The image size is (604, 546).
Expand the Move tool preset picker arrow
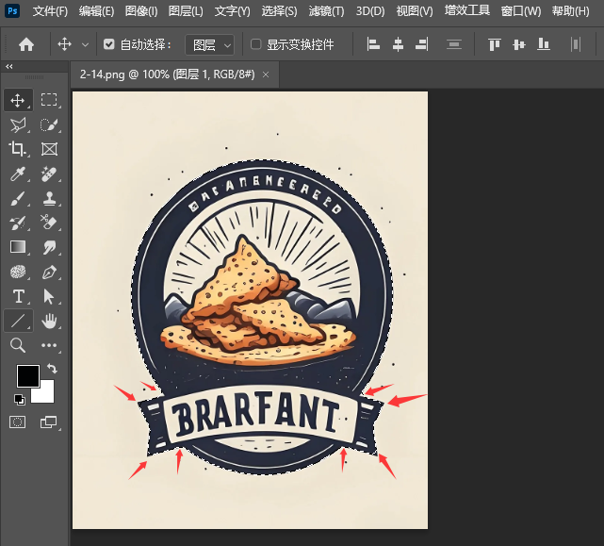[86, 44]
